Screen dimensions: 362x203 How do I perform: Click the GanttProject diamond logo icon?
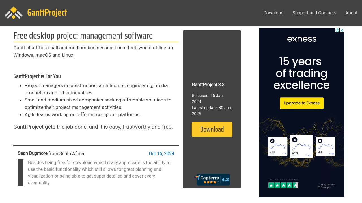pos(14,13)
